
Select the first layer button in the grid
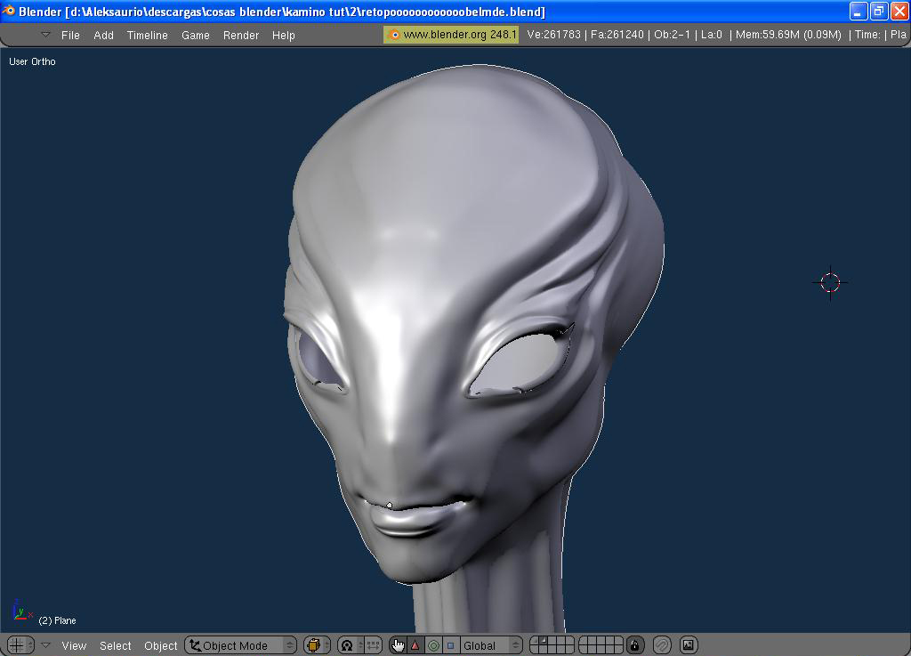(x=535, y=641)
